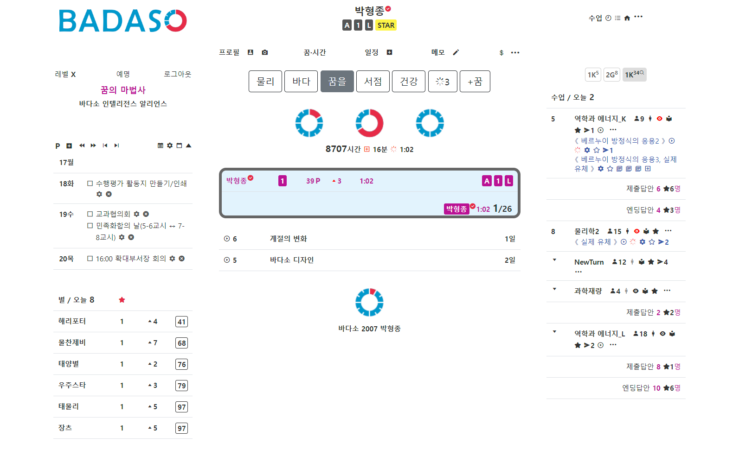Viewport: 739px width, 456px height.
Task: Click the dollar sign icon
Action: click(501, 53)
